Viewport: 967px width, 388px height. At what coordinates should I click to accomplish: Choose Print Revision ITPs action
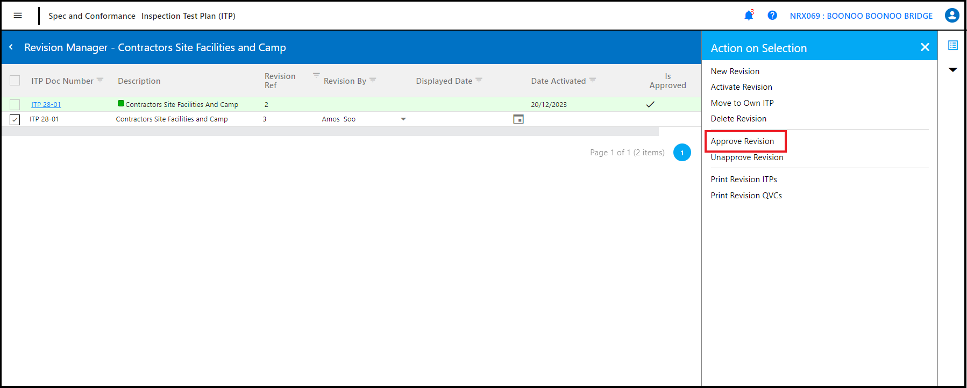point(744,179)
